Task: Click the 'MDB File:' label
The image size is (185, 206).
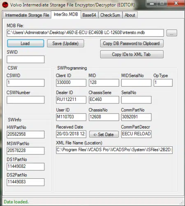Action: click(15, 26)
